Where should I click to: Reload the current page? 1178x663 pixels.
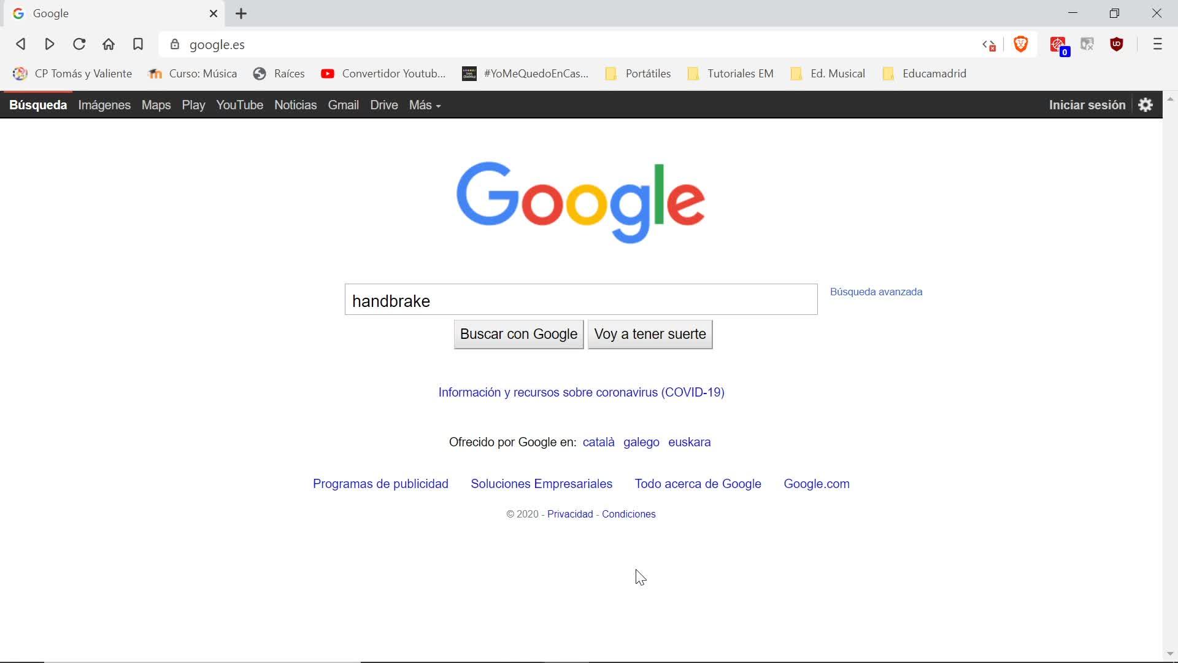[x=79, y=44]
